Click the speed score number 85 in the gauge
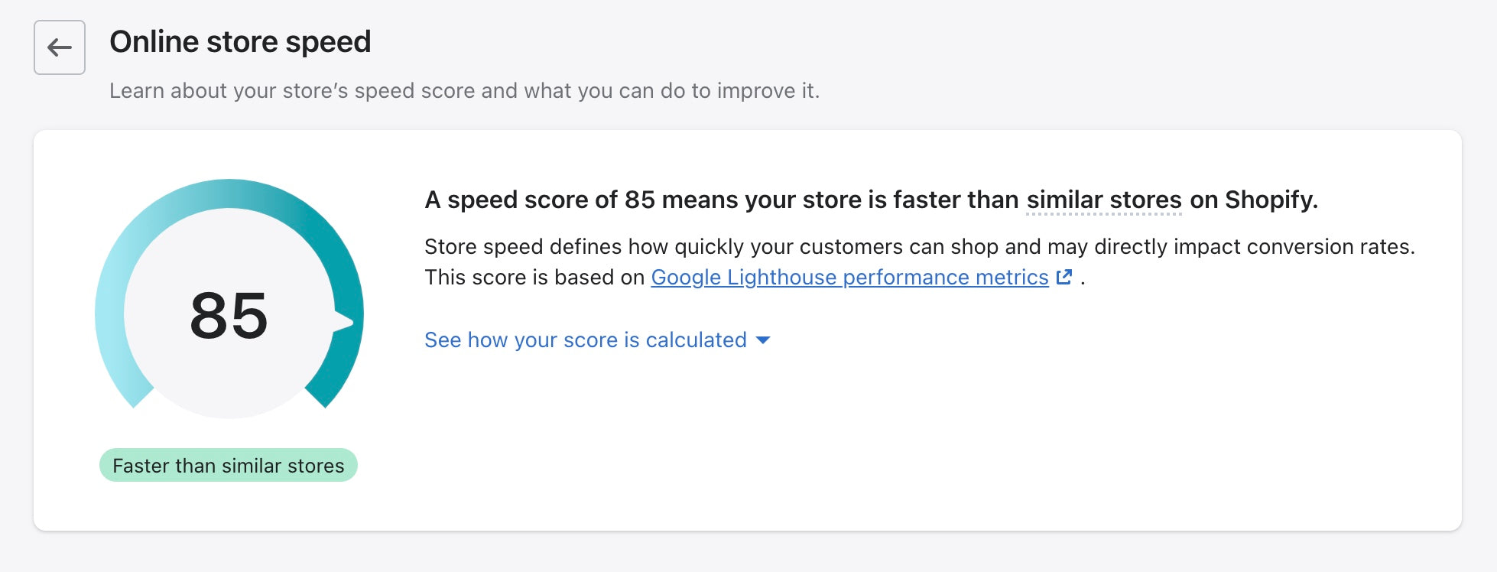Viewport: 1497px width, 572px height. 229,316
